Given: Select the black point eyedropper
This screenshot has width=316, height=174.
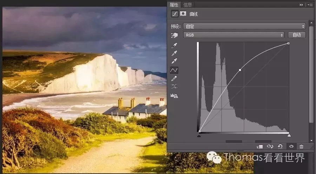Looking at the screenshot, I should point(174,46).
